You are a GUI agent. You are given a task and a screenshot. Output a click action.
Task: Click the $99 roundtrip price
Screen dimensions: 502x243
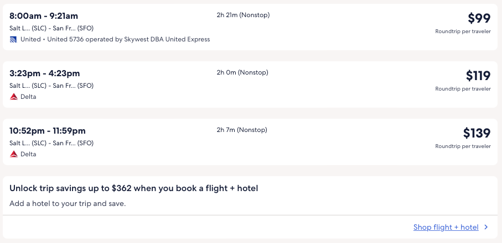[479, 18]
